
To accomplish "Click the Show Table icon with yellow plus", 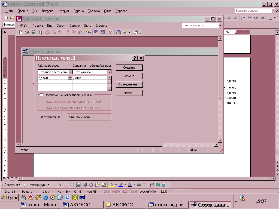I will [x=89, y=32].
